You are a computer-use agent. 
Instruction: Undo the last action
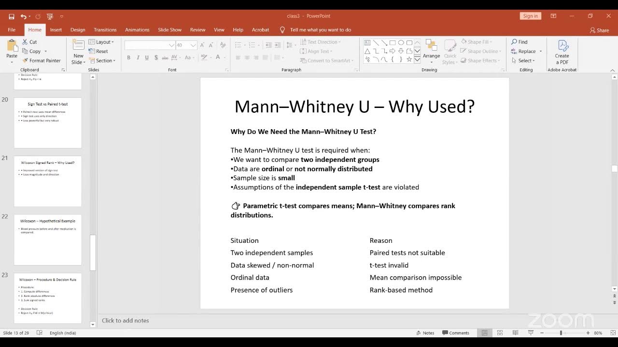(23, 16)
